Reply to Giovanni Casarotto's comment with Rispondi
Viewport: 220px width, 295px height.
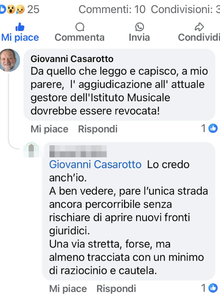point(98,129)
